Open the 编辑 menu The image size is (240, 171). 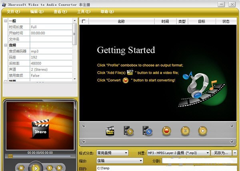point(37,12)
